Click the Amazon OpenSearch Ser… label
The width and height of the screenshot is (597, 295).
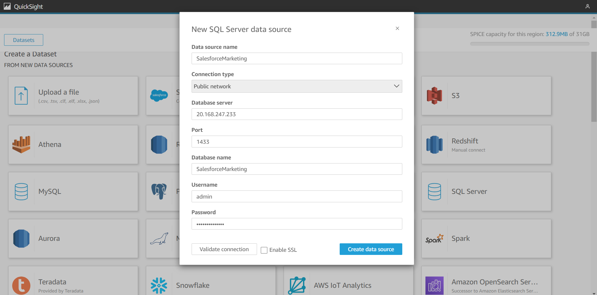point(495,282)
